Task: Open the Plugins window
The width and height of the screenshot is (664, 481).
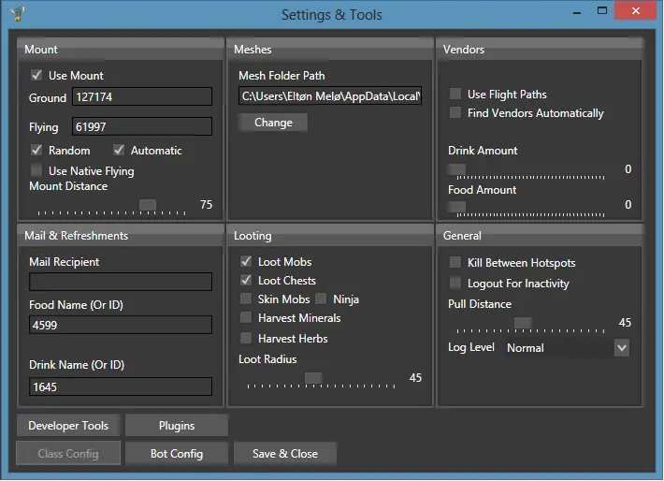Action: tap(177, 426)
